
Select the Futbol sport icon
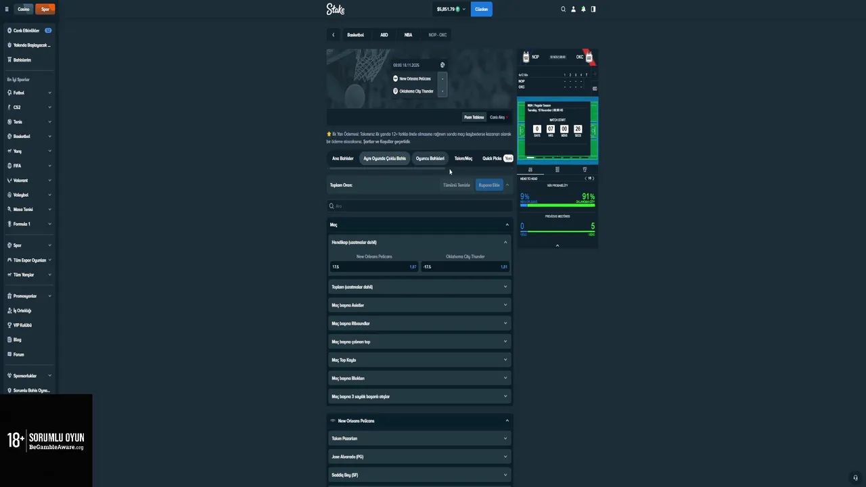(x=9, y=93)
